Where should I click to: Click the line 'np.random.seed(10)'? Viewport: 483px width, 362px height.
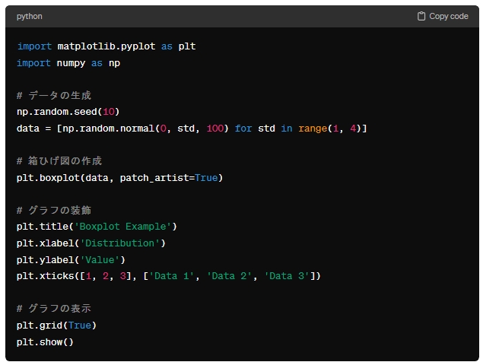click(x=68, y=112)
